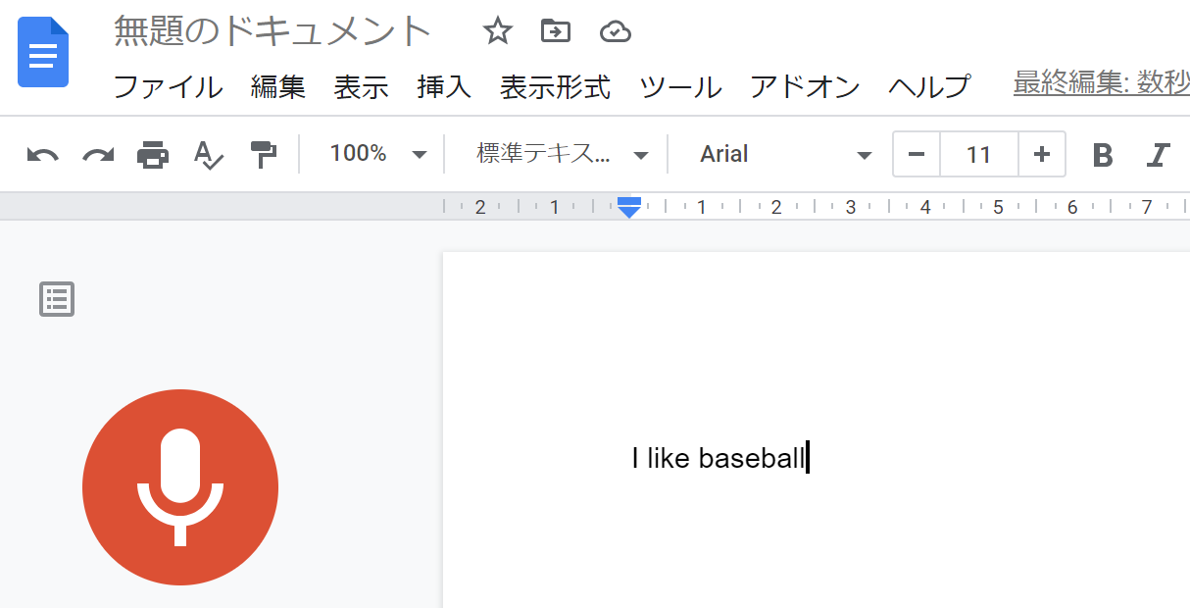Open the paragraph style dropdown

click(562, 154)
